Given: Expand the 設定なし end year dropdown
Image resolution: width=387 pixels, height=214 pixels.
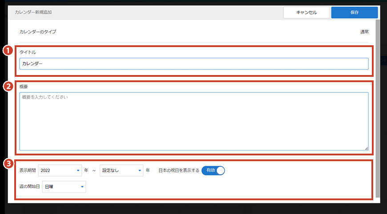Looking at the screenshot, I should click(121, 170).
